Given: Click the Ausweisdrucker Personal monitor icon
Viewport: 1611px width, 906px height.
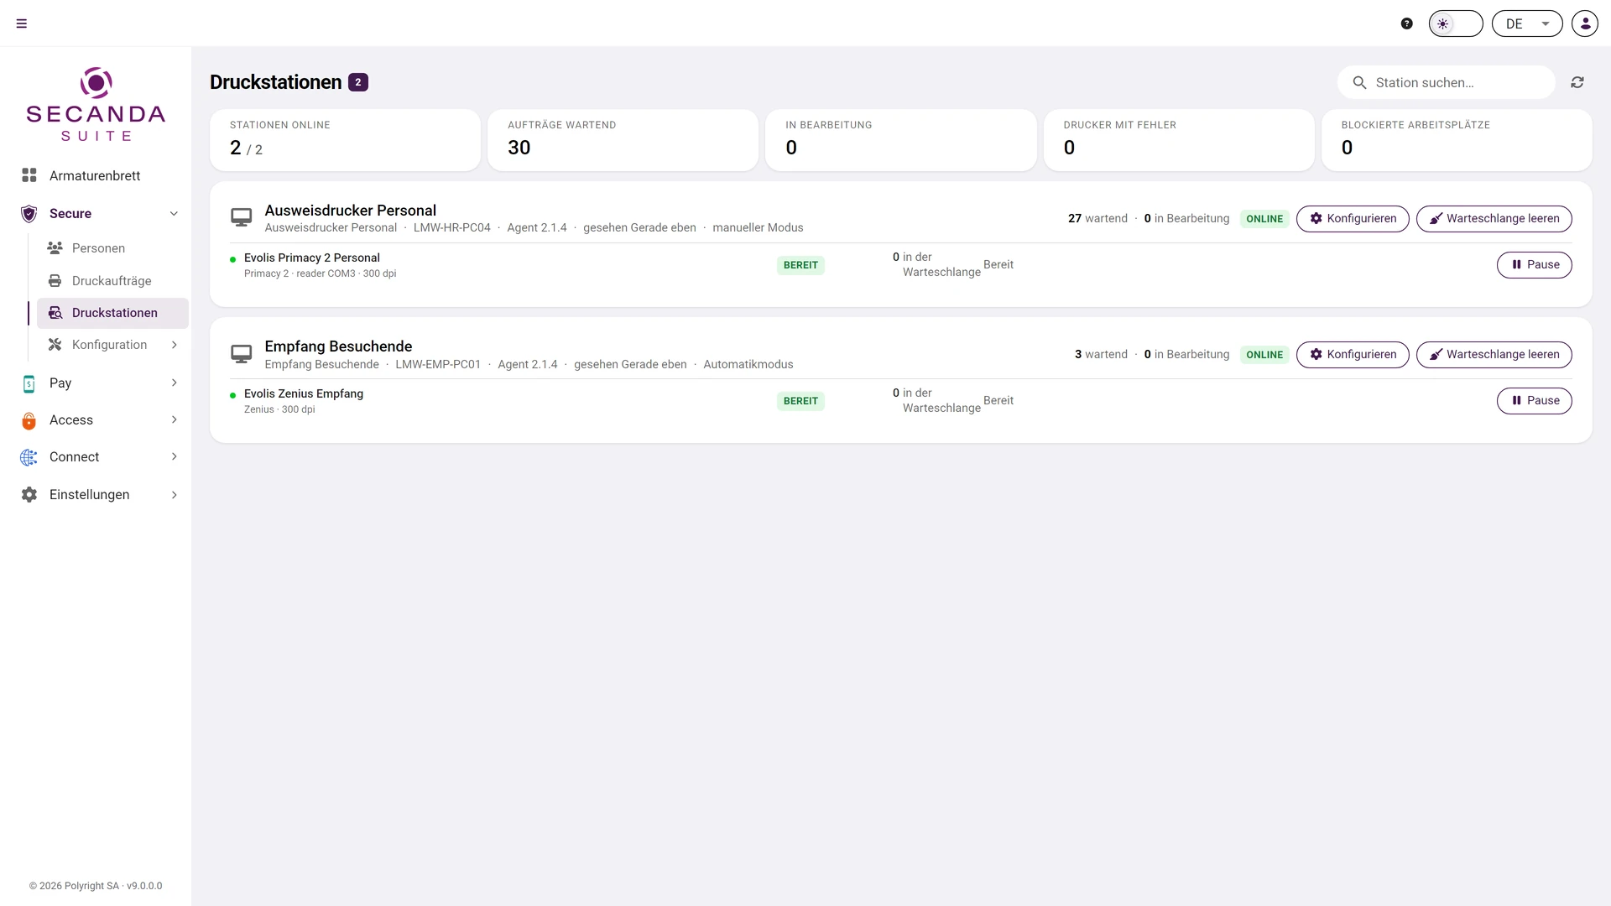Looking at the screenshot, I should (x=242, y=218).
